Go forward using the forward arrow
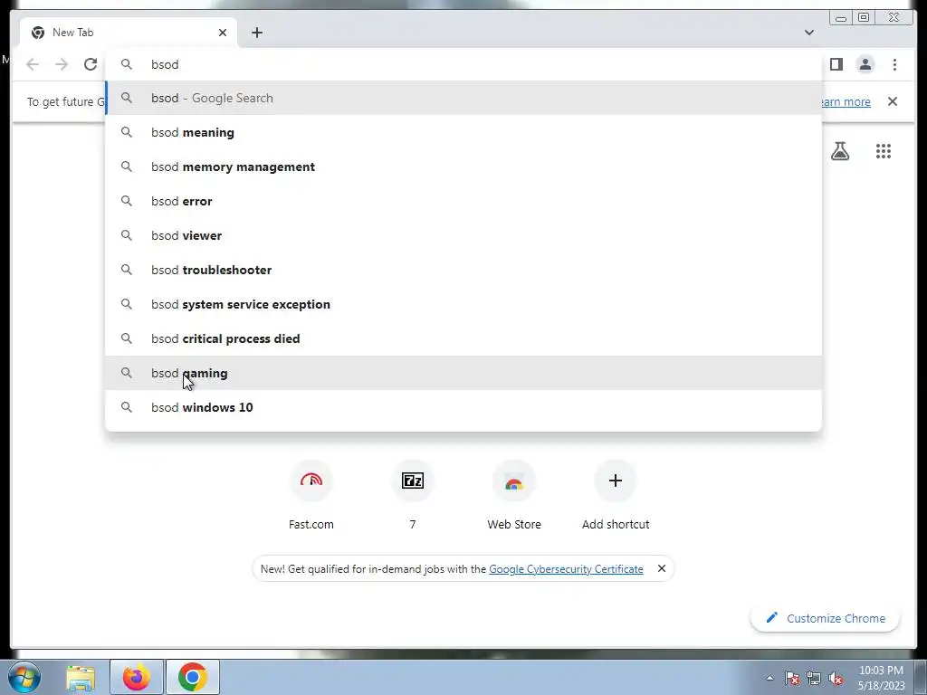Image resolution: width=927 pixels, height=695 pixels. point(62,64)
